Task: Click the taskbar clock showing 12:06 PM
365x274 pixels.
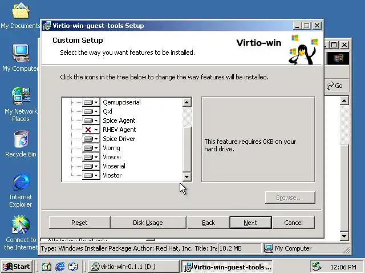Action: [343, 267]
